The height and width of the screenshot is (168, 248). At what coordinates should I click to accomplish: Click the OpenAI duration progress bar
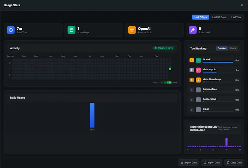tap(218, 62)
